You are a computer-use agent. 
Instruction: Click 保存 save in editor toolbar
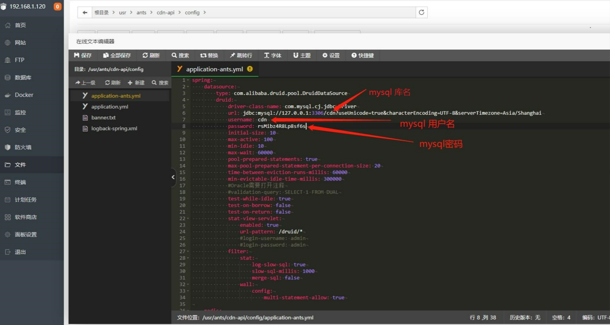[83, 55]
